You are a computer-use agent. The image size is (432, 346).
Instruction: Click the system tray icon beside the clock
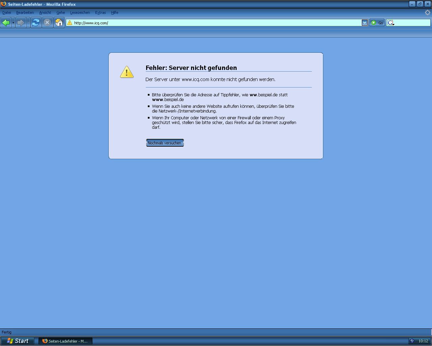412,341
